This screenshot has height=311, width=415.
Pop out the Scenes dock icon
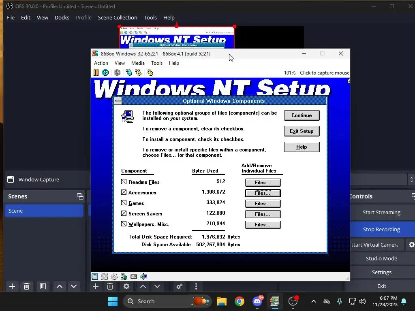pos(80,196)
